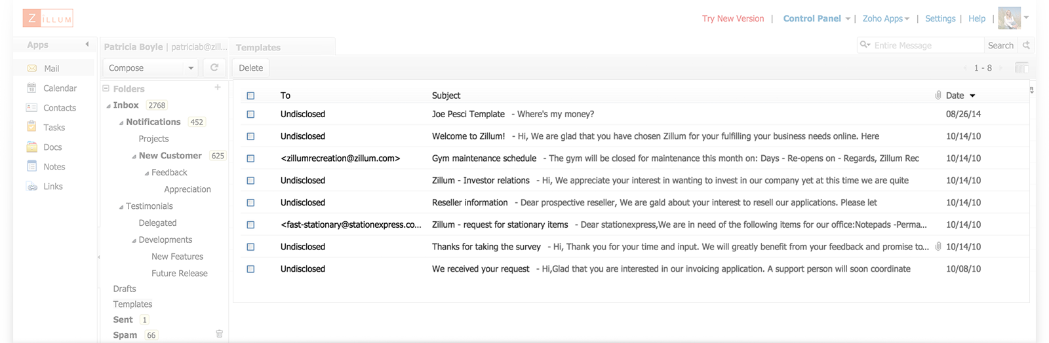Open the Compose dropdown arrow
1049x343 pixels.
[x=191, y=68]
